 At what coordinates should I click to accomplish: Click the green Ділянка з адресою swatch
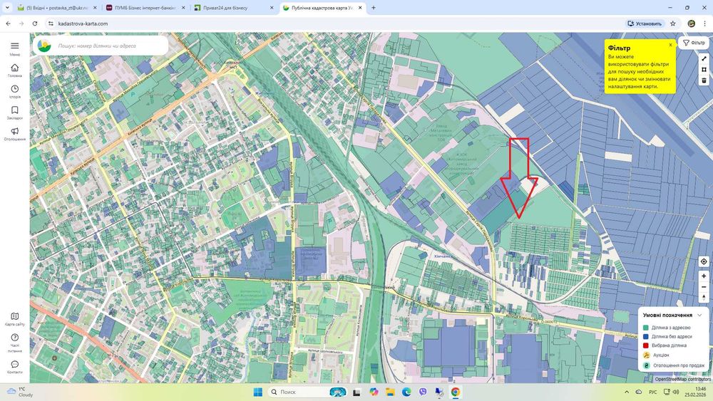pyautogui.click(x=646, y=328)
